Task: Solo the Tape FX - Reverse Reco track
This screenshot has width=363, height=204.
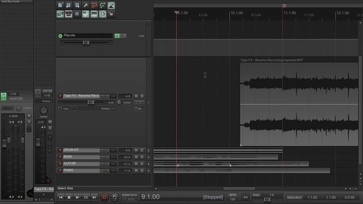Action: click(x=142, y=96)
